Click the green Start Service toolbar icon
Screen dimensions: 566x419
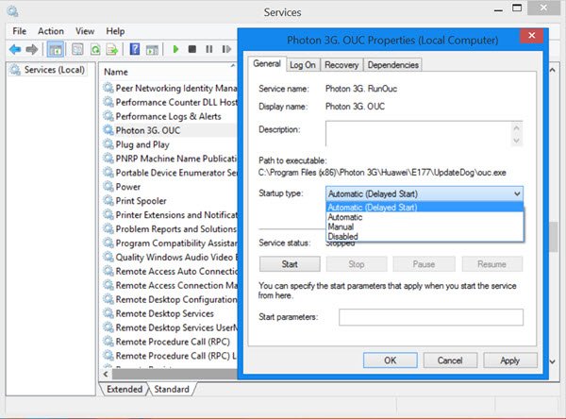(175, 49)
